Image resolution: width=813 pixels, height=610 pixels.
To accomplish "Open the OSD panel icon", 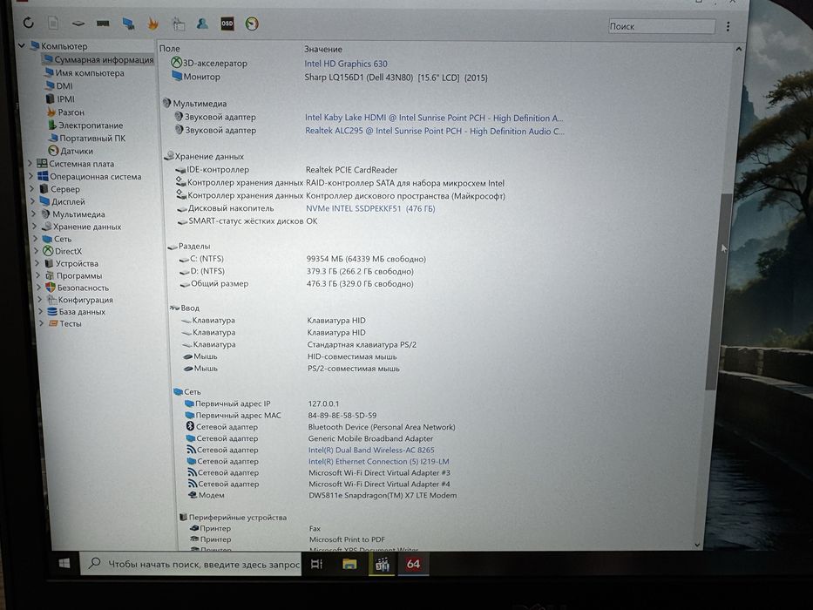I will point(227,24).
